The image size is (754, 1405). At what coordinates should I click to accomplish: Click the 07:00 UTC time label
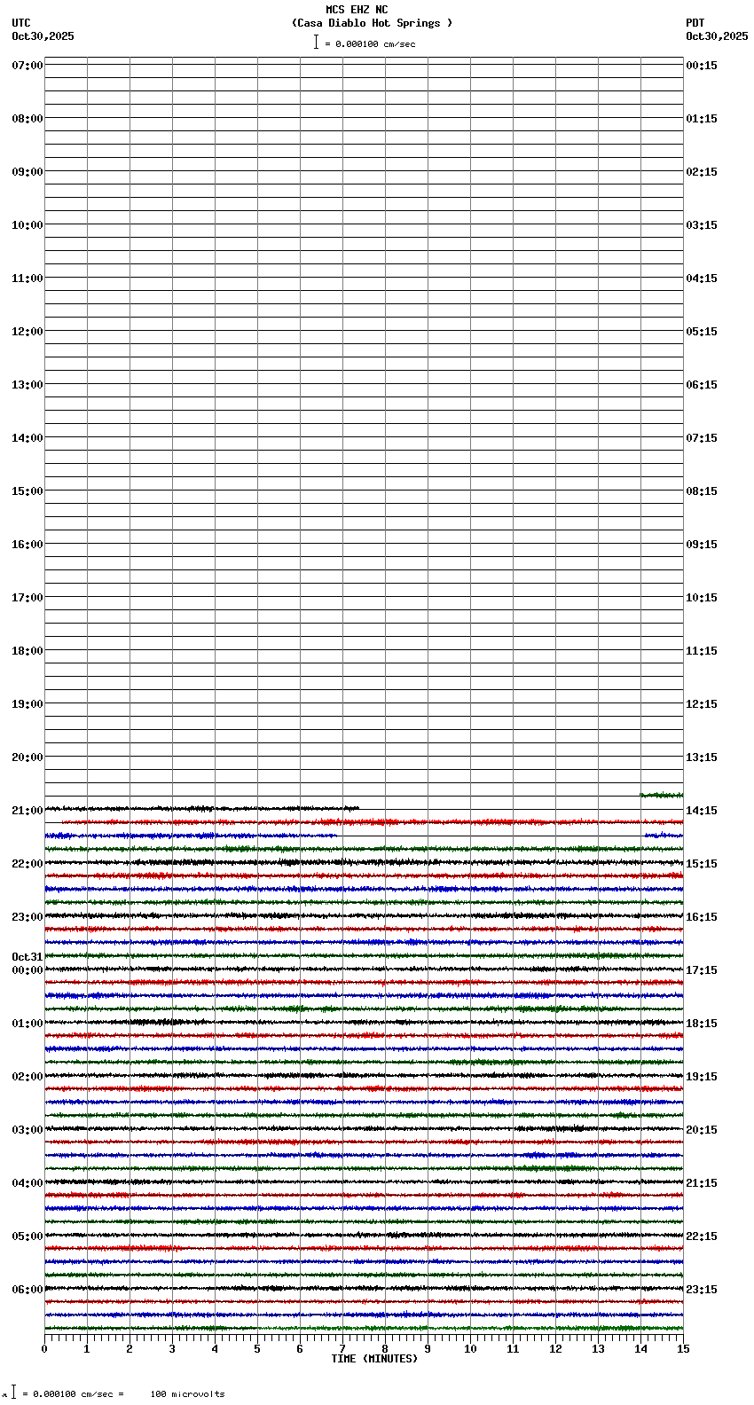(x=27, y=66)
